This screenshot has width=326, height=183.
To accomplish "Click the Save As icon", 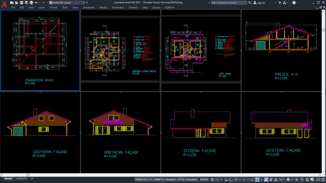I will 26,3.
